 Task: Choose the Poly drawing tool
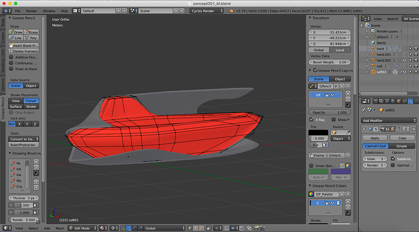[x=32, y=38]
